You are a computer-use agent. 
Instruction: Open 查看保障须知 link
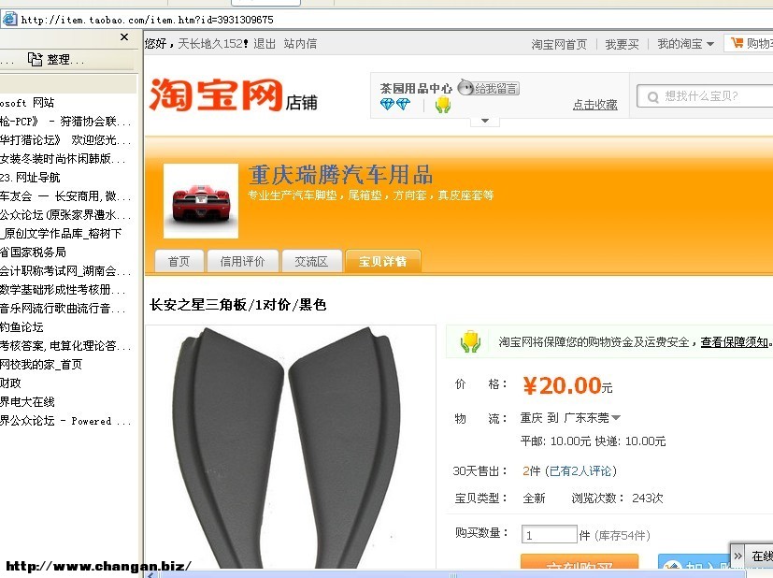tap(735, 341)
